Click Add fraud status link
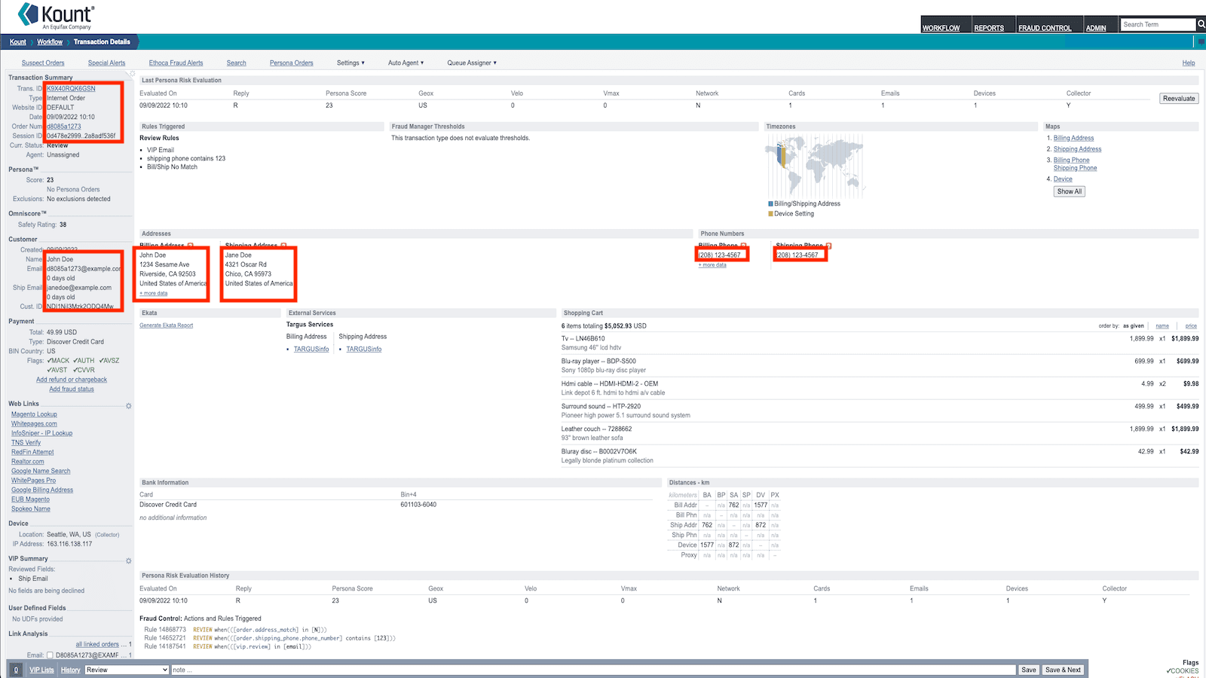1206x678 pixels. point(72,389)
